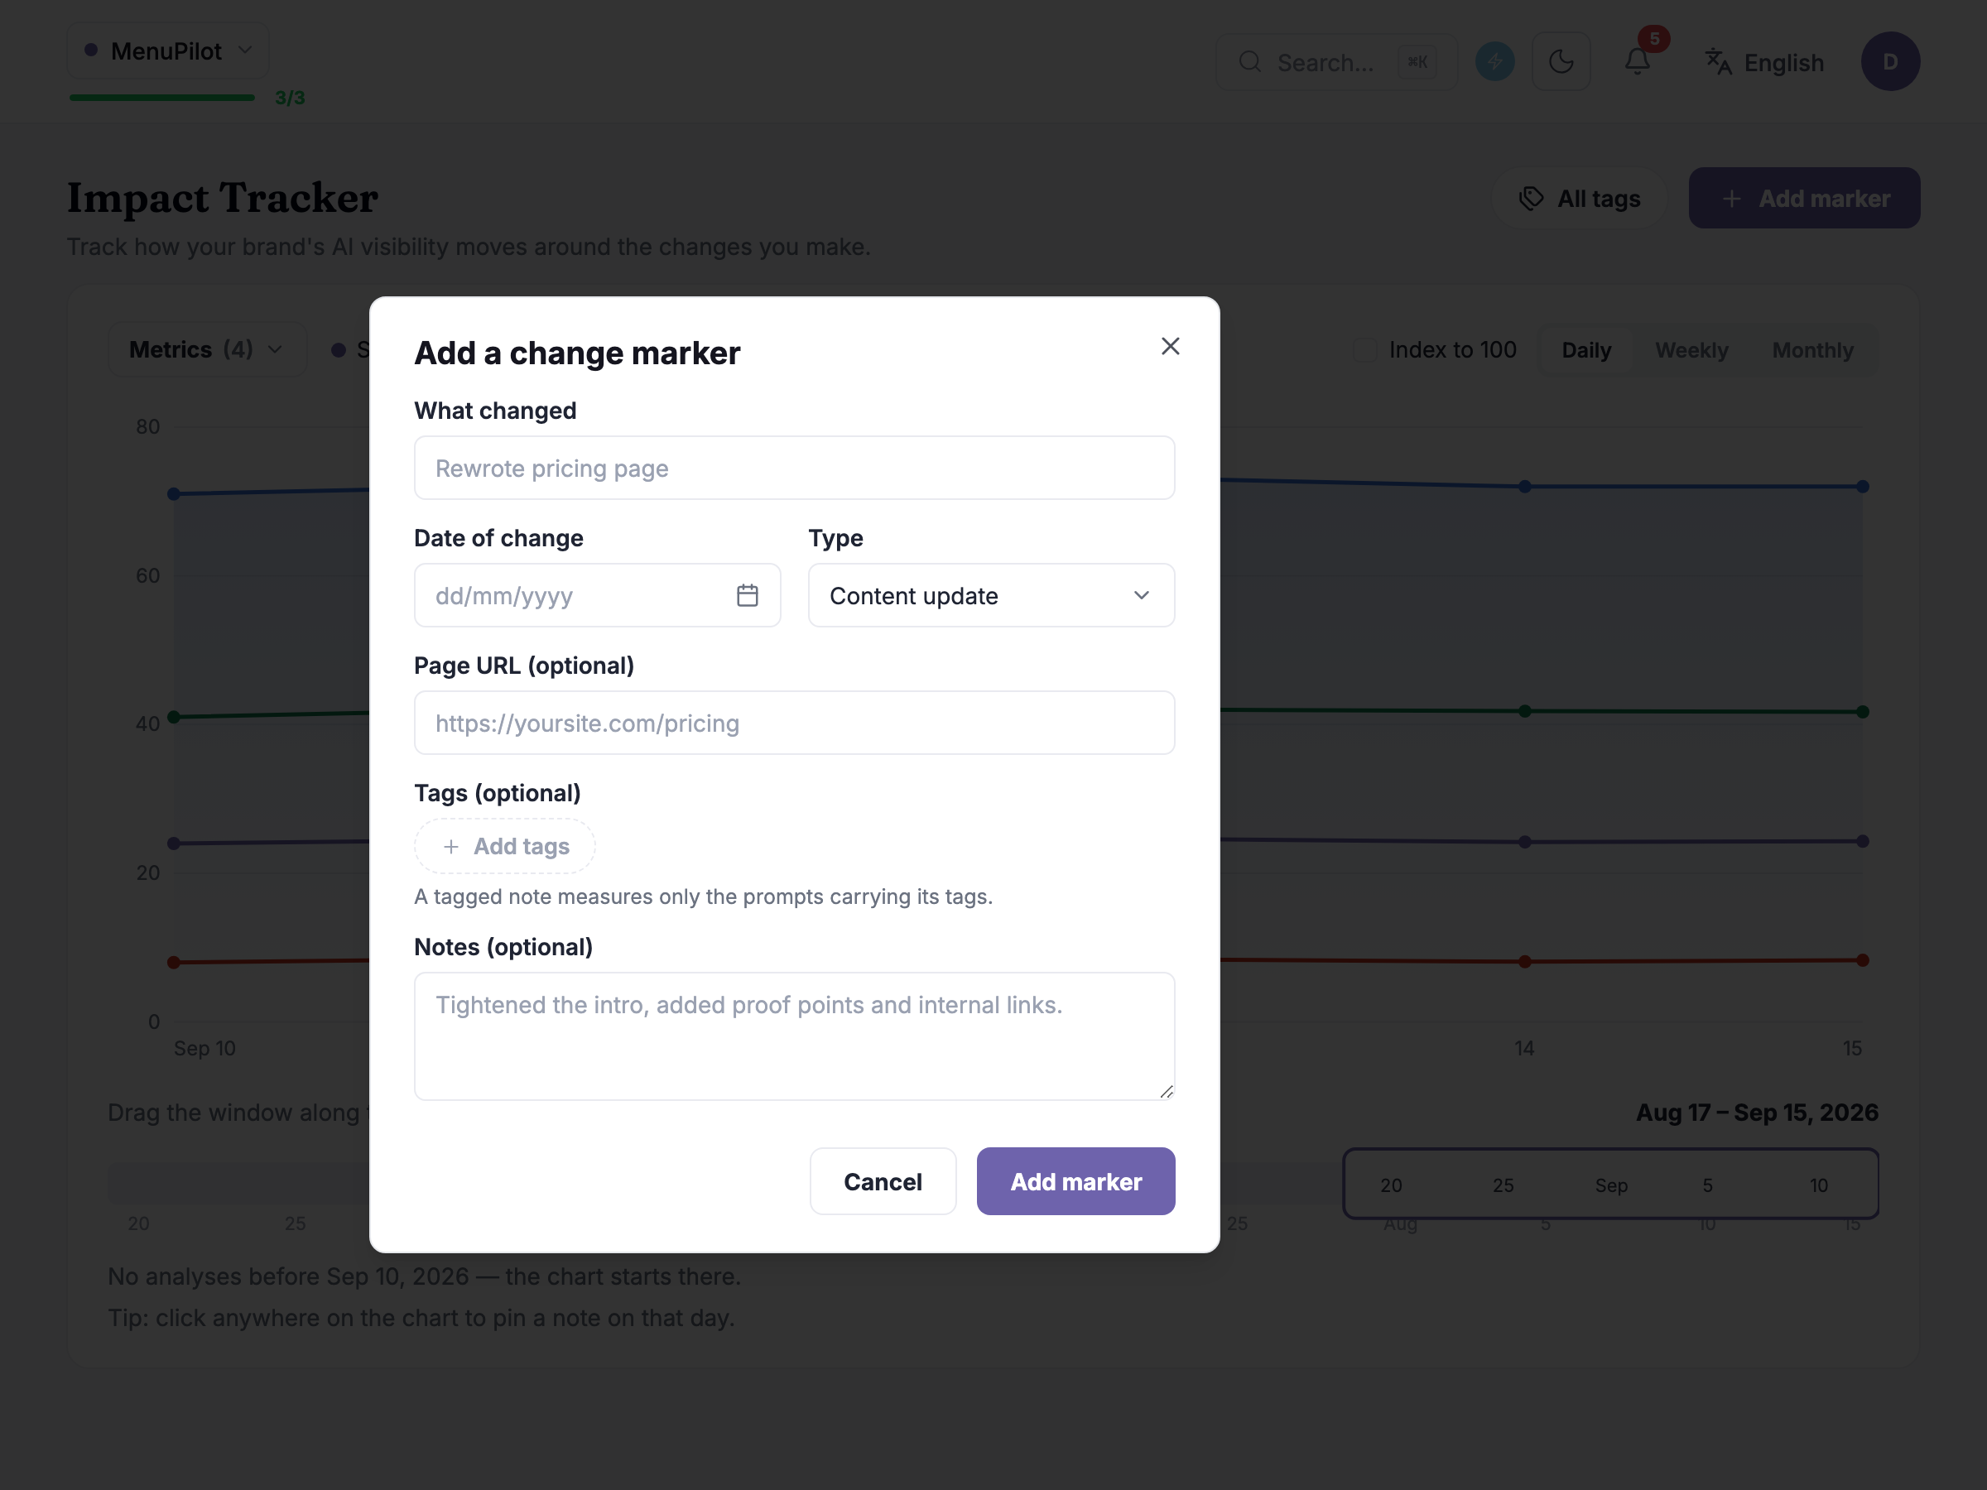Click the search magnifier icon
The width and height of the screenshot is (1987, 1490).
click(x=1249, y=62)
